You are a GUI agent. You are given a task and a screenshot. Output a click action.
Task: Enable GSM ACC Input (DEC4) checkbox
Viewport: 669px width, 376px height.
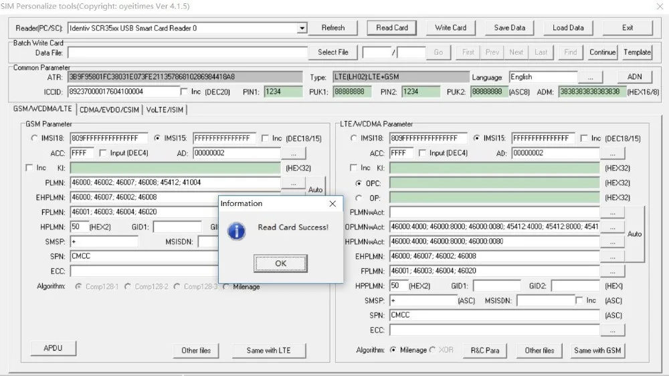(x=103, y=153)
